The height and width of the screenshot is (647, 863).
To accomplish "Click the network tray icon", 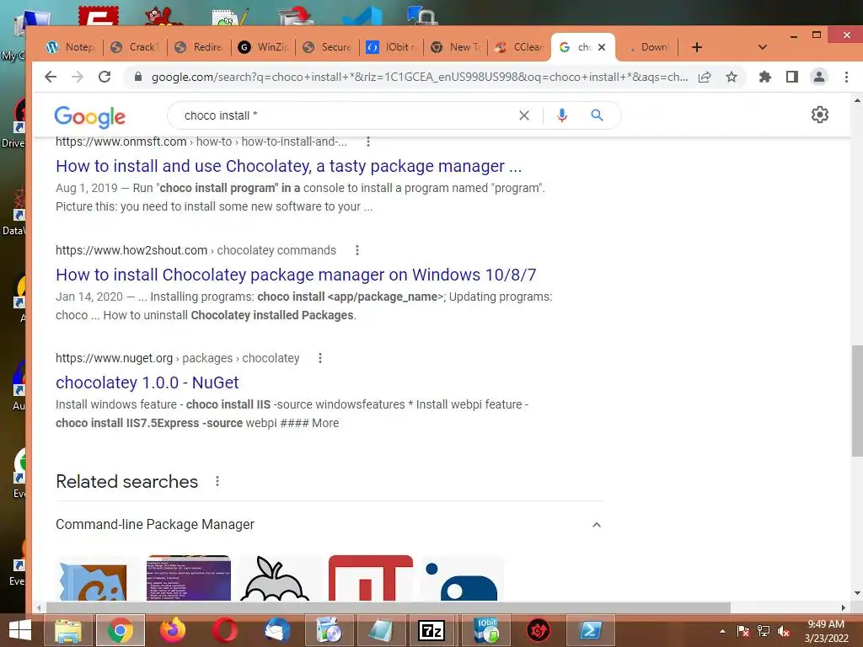I will tap(764, 631).
